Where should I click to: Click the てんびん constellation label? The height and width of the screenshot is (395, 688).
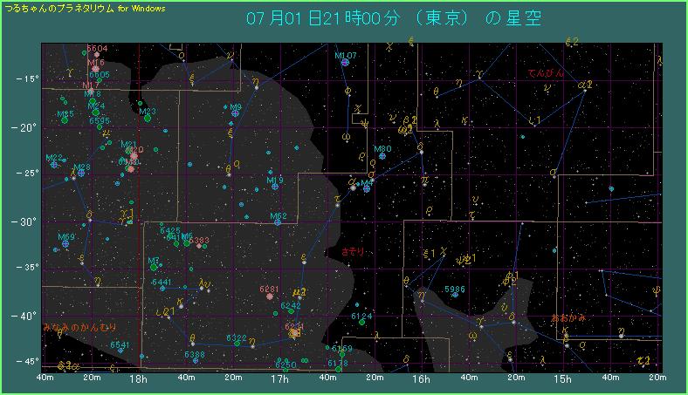(x=547, y=72)
